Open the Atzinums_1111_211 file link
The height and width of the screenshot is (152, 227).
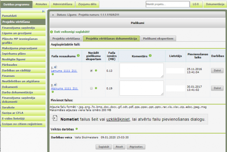coord(65,88)
